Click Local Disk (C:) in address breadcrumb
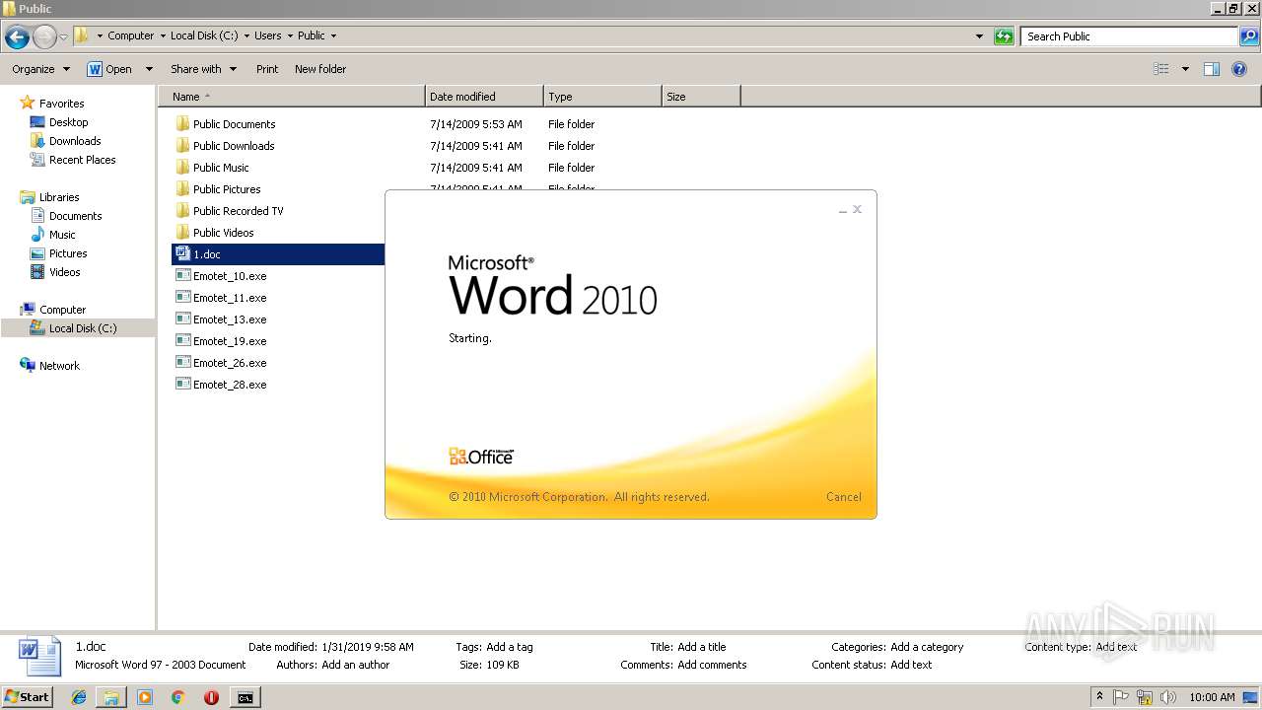The height and width of the screenshot is (710, 1262). pos(204,35)
